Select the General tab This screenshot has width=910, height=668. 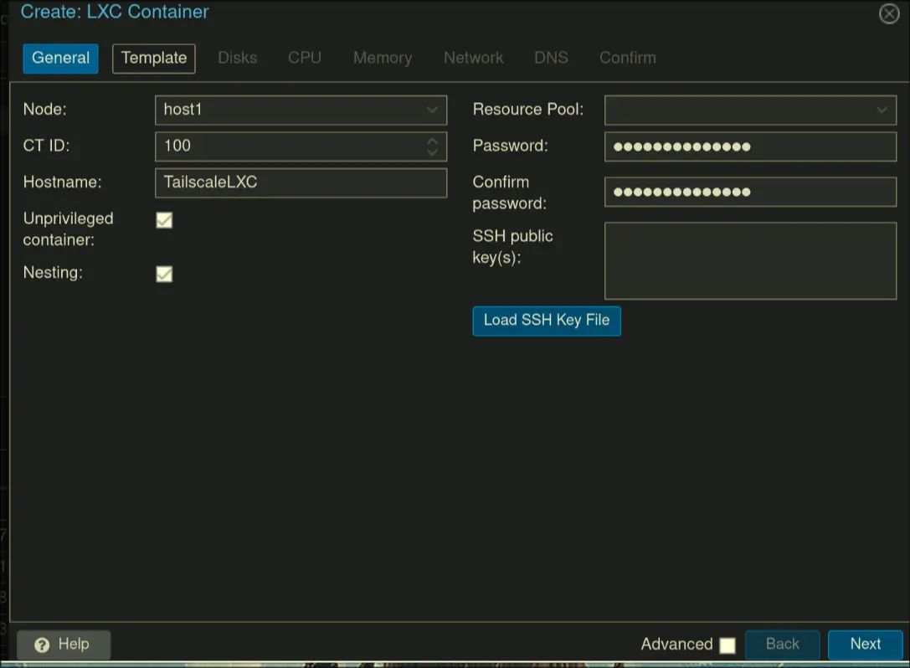click(x=60, y=59)
